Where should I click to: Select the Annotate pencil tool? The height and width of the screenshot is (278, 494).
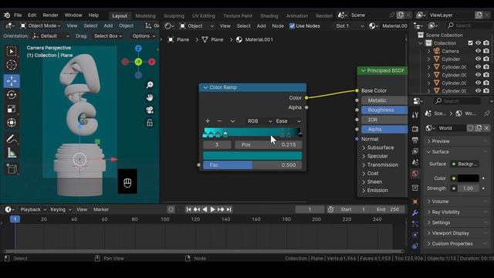[12, 139]
